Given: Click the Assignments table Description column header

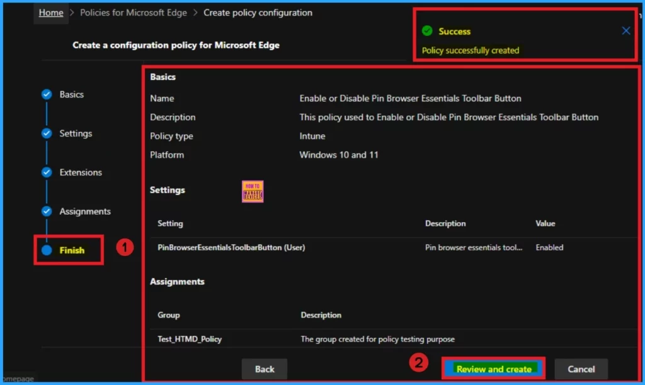Looking at the screenshot, I should 321,315.
